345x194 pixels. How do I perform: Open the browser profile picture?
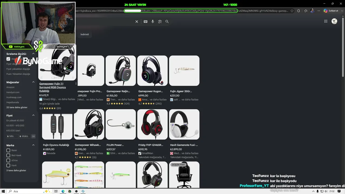(312, 11)
